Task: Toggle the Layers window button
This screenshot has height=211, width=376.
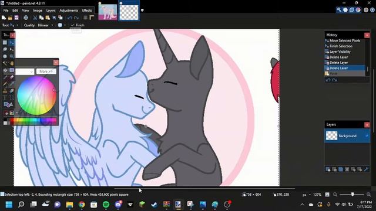Action: (352, 10)
